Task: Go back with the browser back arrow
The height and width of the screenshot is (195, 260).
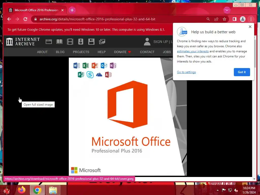Action: point(9,19)
